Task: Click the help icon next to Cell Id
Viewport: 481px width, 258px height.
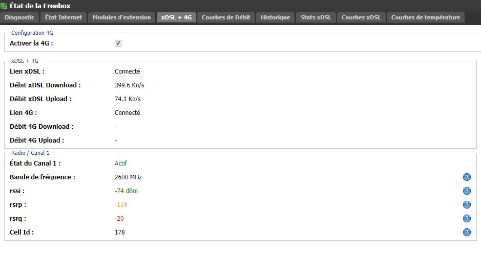Action: [467, 232]
